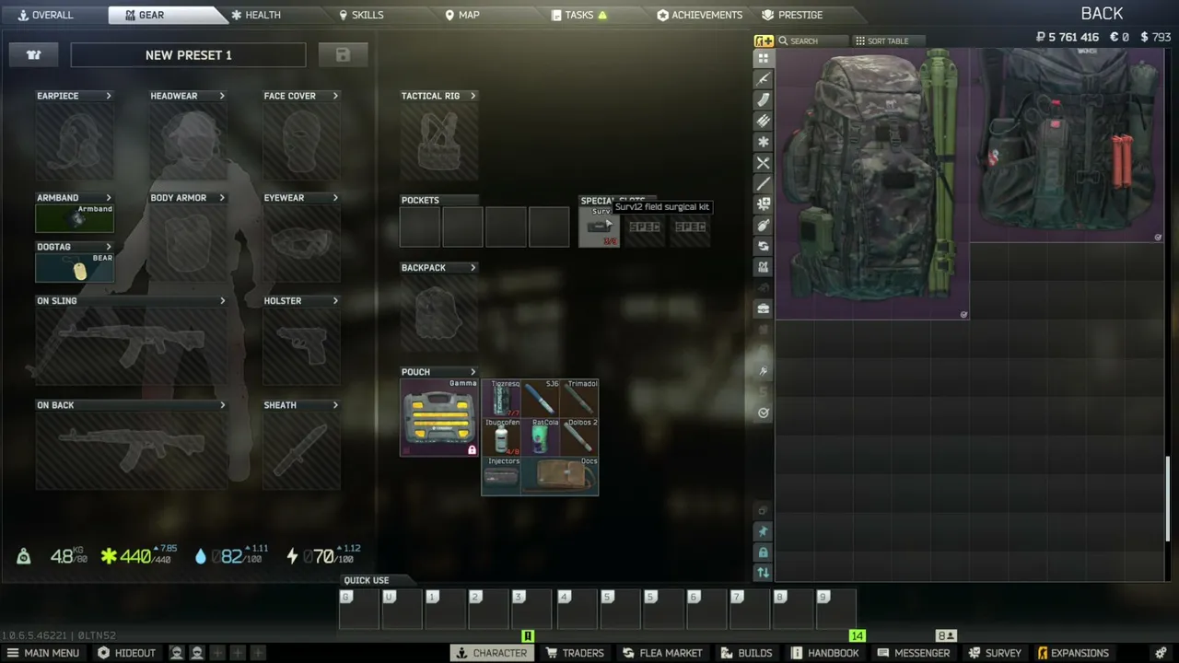Expand the On Sling slot options
This screenshot has width=1179, height=663.
(x=222, y=301)
